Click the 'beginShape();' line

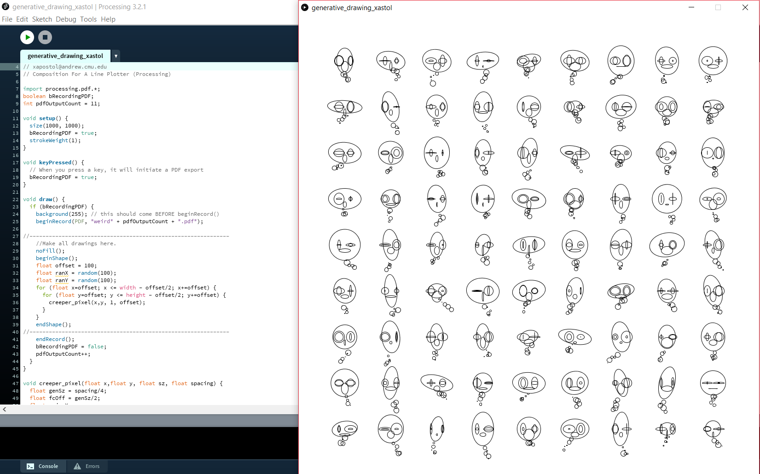point(57,258)
